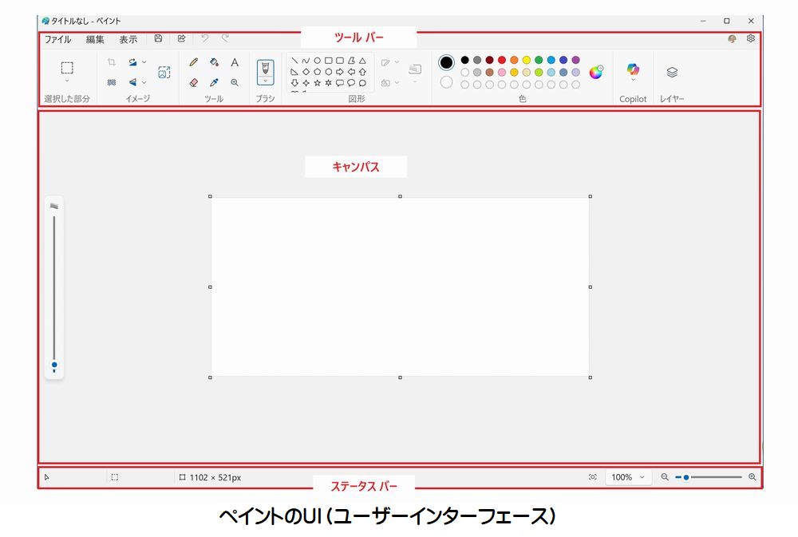Expand the Brush options dropdown
Screen dimensions: 798x537
tap(265, 81)
